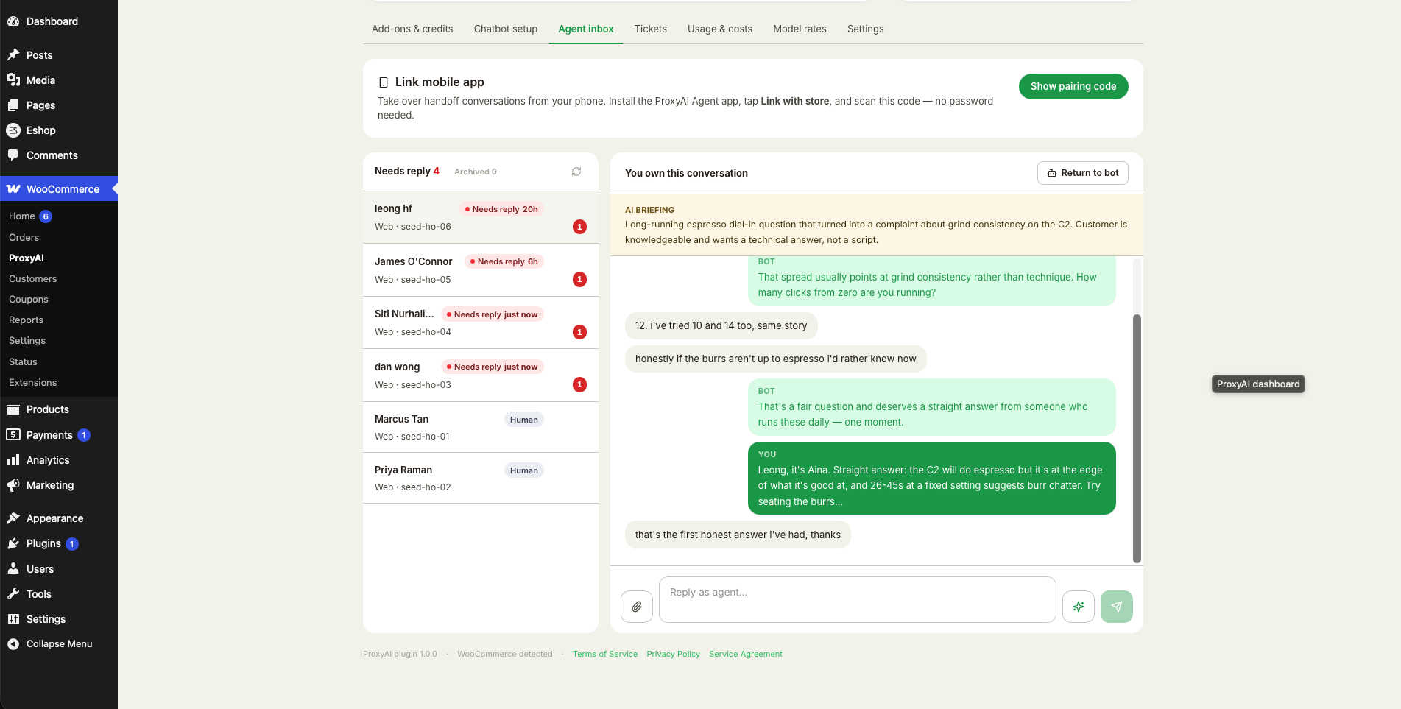This screenshot has width=1401, height=709.
Task: Switch to Usage & costs tab
Action: tap(720, 29)
